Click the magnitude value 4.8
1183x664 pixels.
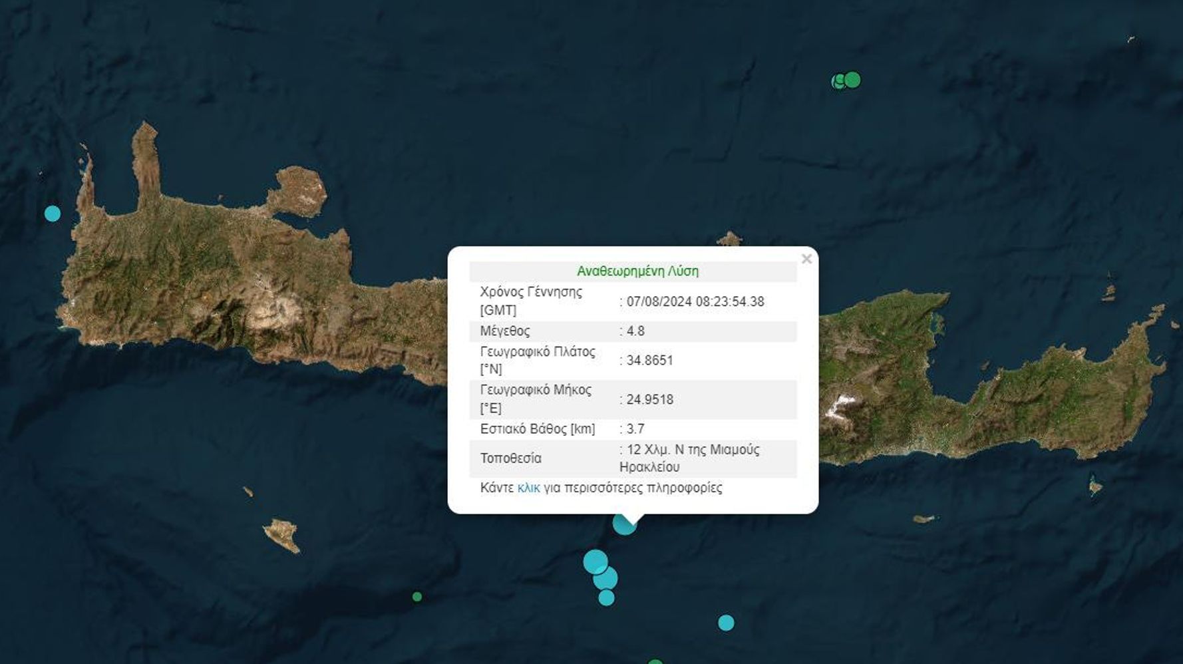(x=635, y=331)
